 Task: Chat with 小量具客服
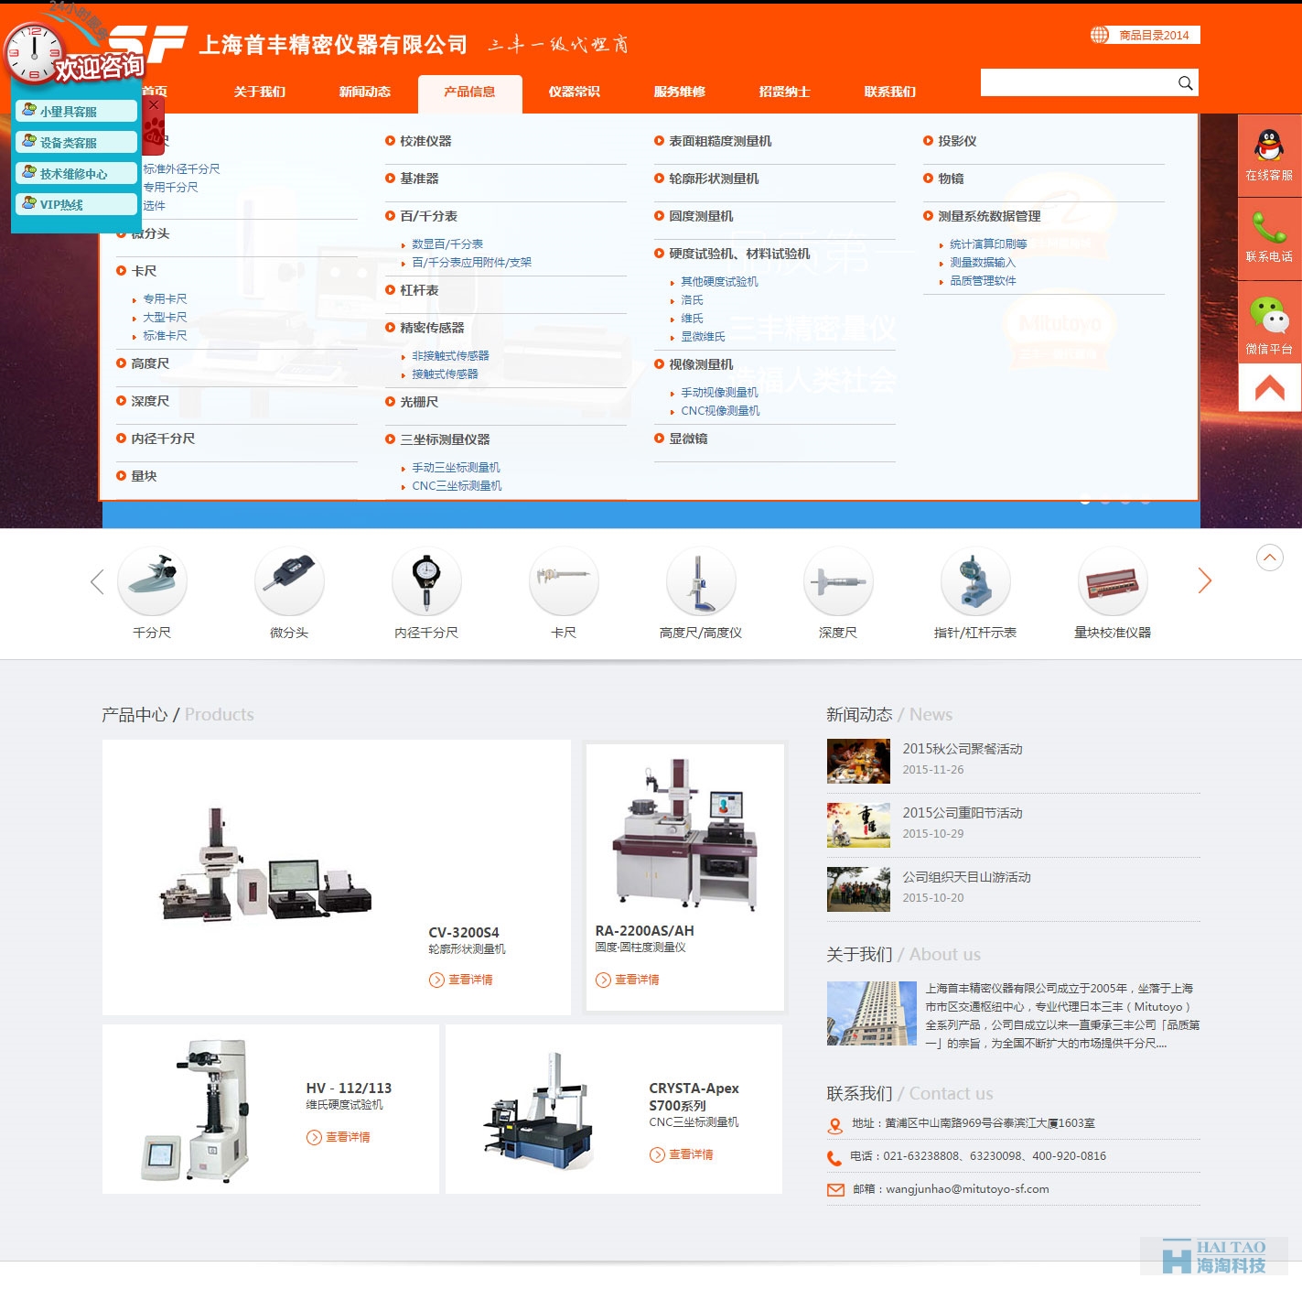coord(76,111)
